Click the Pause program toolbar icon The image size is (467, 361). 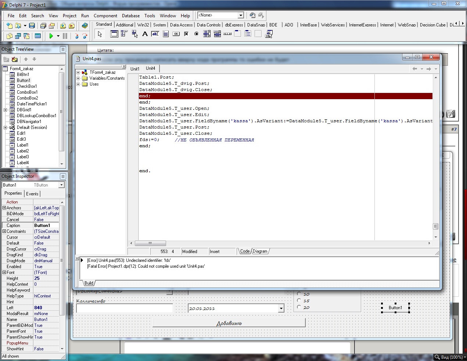pos(65,36)
